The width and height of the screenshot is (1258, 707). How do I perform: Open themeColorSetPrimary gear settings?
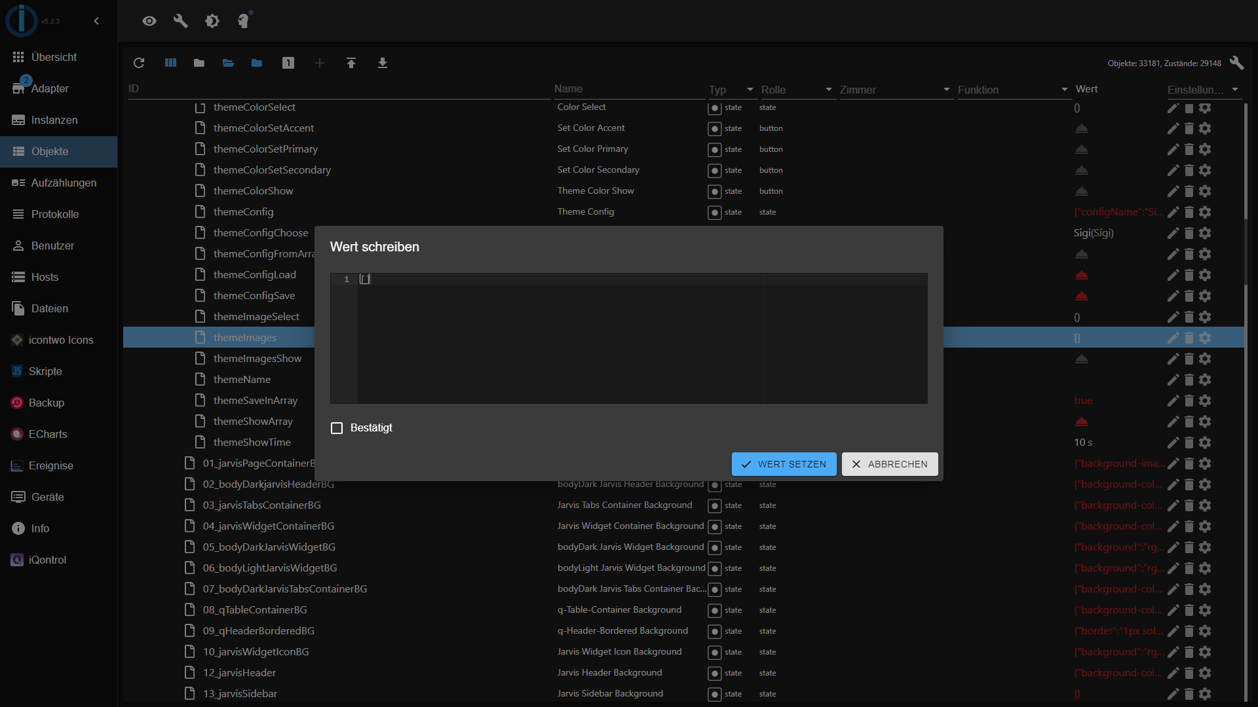tap(1205, 149)
